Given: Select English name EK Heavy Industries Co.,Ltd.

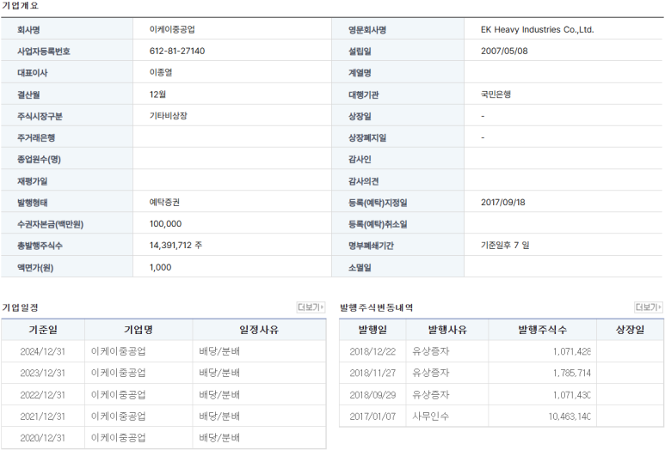Looking at the screenshot, I should click(x=537, y=30).
